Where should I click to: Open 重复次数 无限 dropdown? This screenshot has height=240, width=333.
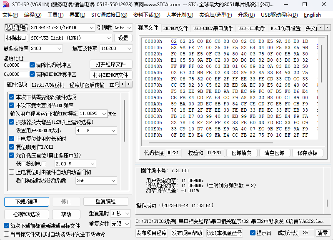pos(120,224)
